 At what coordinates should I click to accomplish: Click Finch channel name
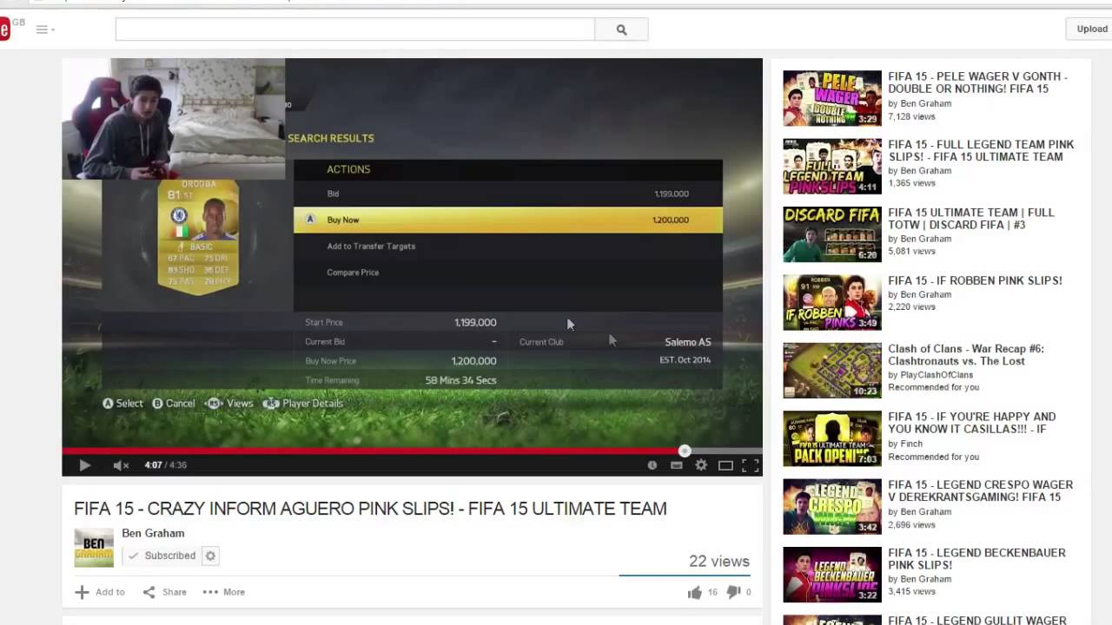pyautogui.click(x=911, y=444)
